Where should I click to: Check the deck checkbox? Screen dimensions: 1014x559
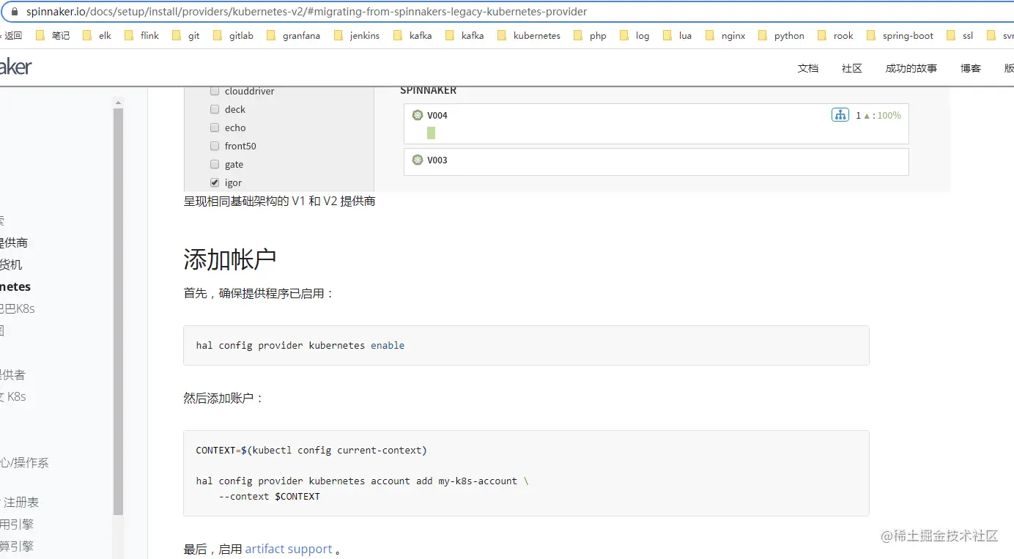pyautogui.click(x=215, y=109)
